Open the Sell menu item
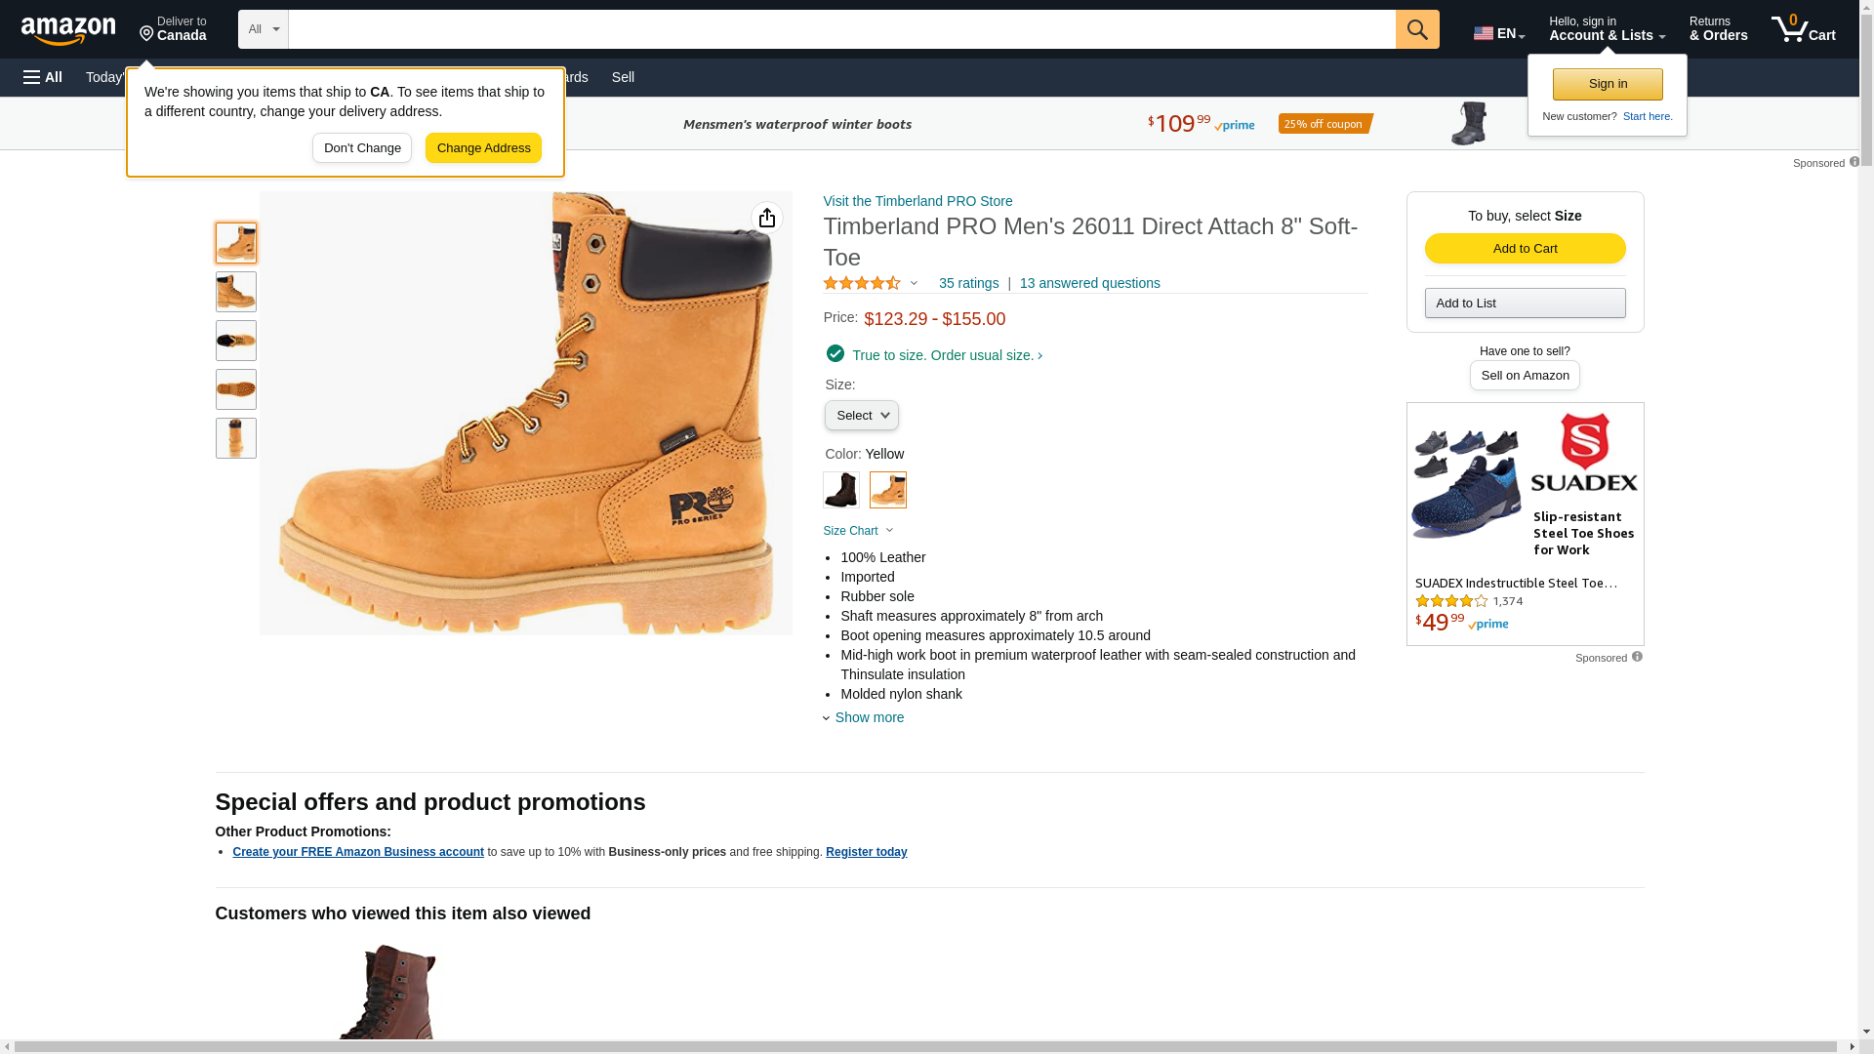1874x1054 pixels. 623,77
